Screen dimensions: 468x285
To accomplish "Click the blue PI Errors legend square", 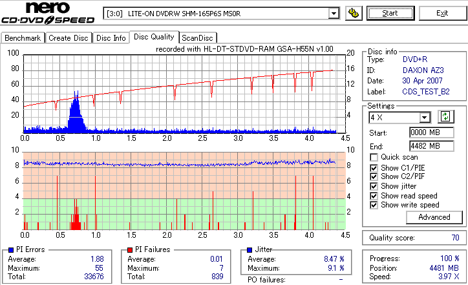I will [11, 250].
